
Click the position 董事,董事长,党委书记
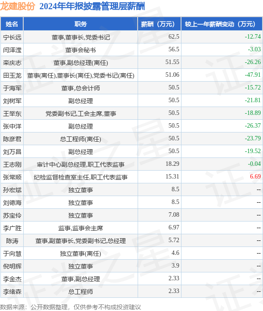[81, 37]
